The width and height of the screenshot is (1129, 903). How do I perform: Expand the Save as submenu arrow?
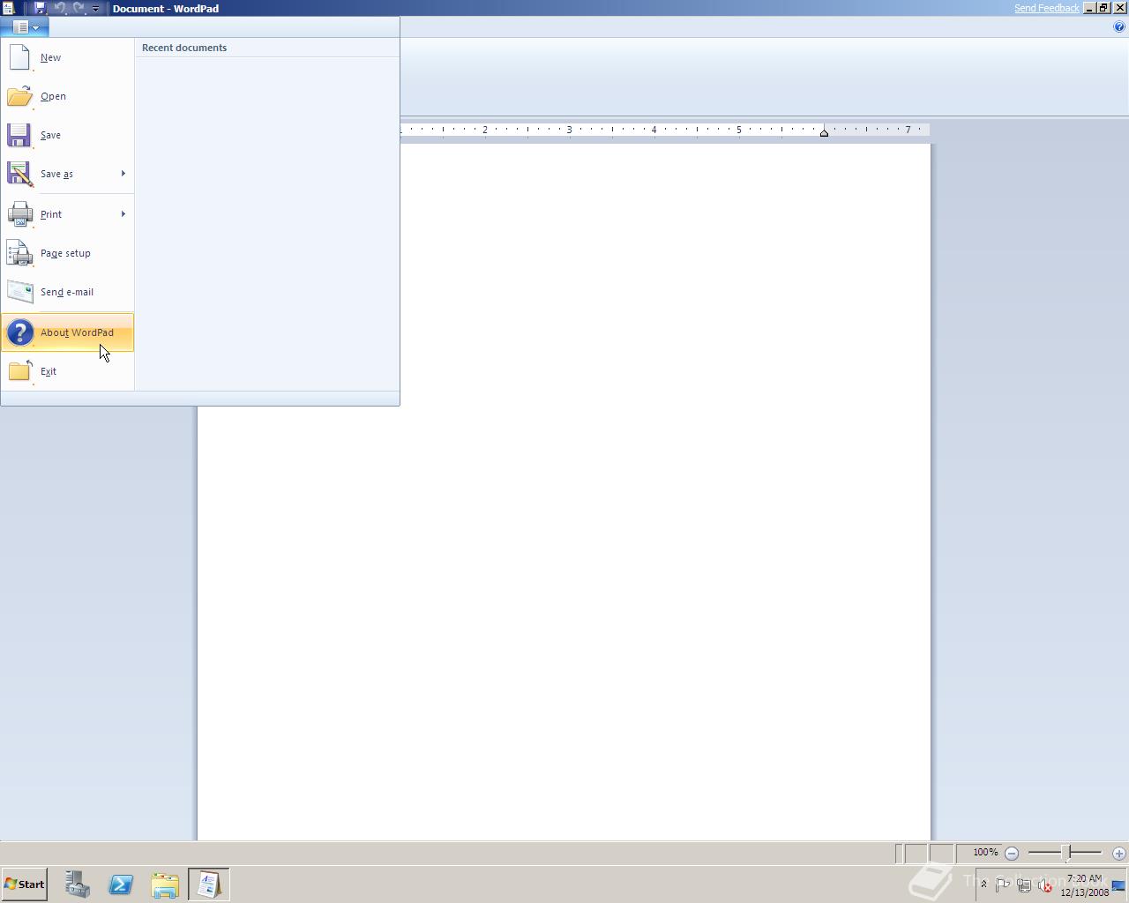pos(123,174)
